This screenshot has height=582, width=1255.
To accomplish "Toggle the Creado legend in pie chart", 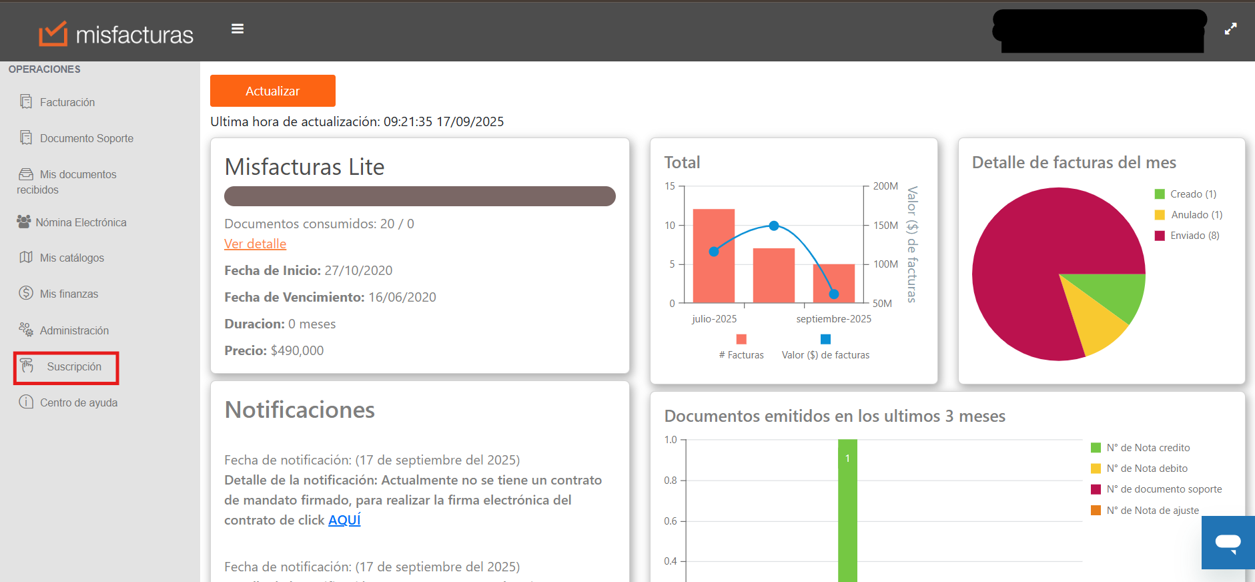I will tap(1186, 194).
